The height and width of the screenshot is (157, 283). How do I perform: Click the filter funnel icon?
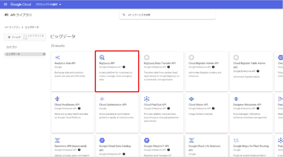pos(9,37)
